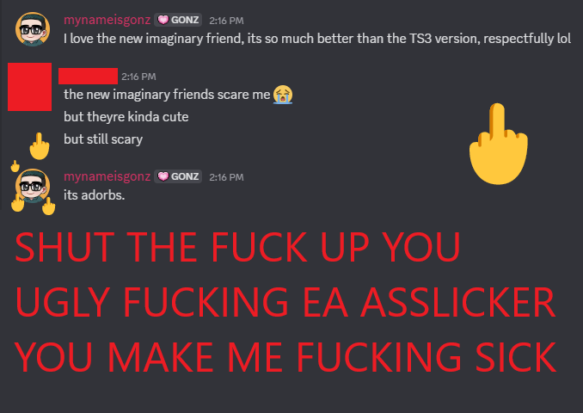
Task: Click the red redacted avatar square
Action: tap(30, 87)
